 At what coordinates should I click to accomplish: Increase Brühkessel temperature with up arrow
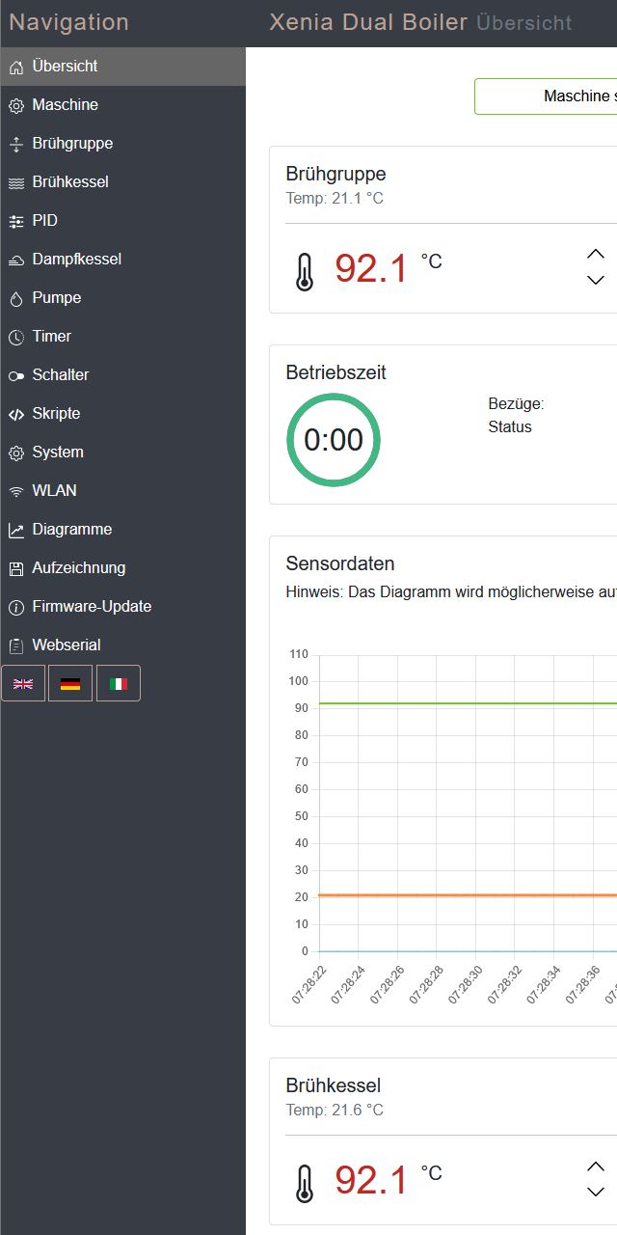tap(596, 1166)
